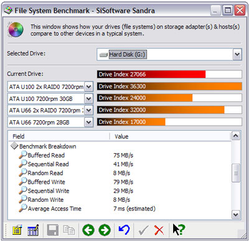Click the Drive Index 36300 orange bar
The image size is (249, 241).
point(169,86)
